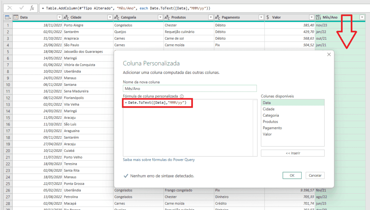Screen dimensions: 370x210
Task: Click the Jaboatão dos Guararapes cell
Action: (x=88, y=52)
